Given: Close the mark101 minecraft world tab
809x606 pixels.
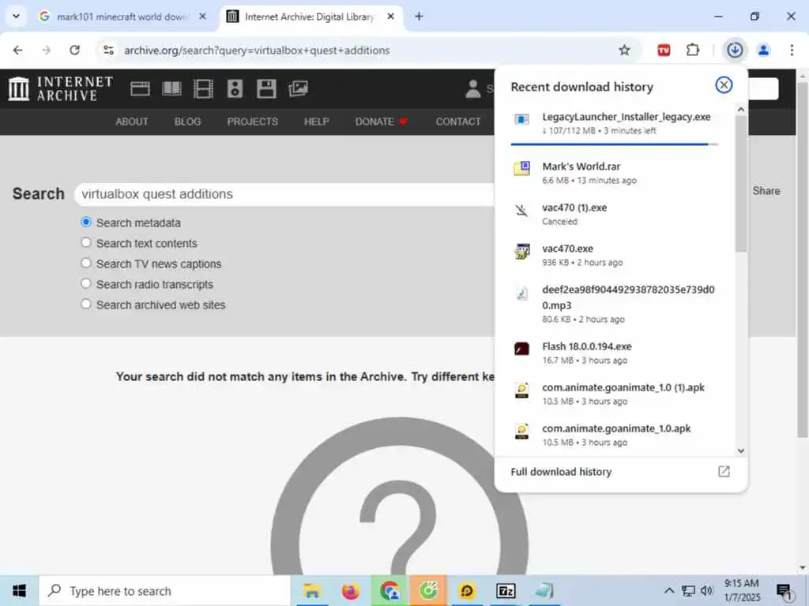Looking at the screenshot, I should click(203, 17).
